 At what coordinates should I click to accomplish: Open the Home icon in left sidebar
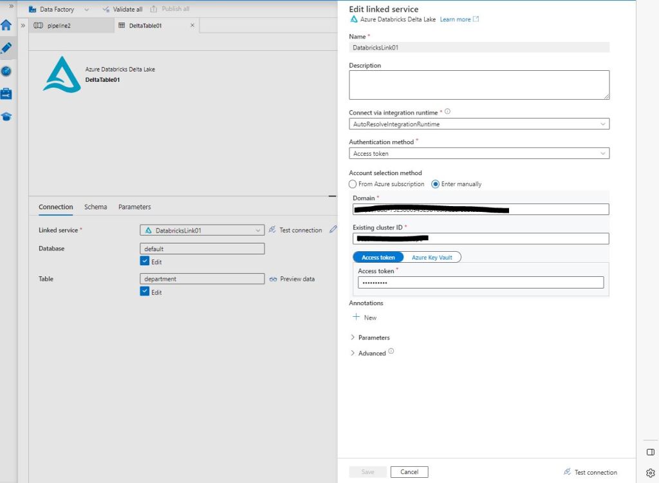tap(6, 26)
